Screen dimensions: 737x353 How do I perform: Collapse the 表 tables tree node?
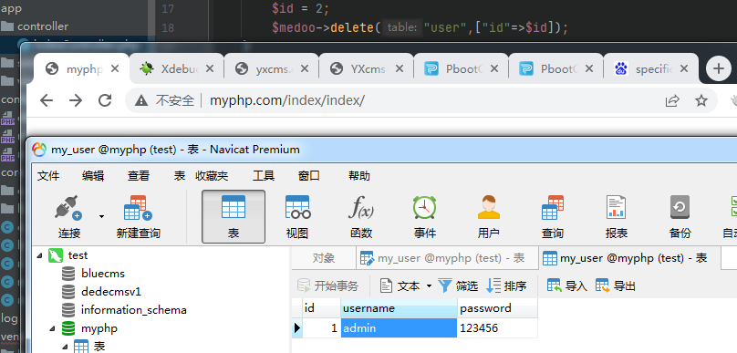(66, 347)
